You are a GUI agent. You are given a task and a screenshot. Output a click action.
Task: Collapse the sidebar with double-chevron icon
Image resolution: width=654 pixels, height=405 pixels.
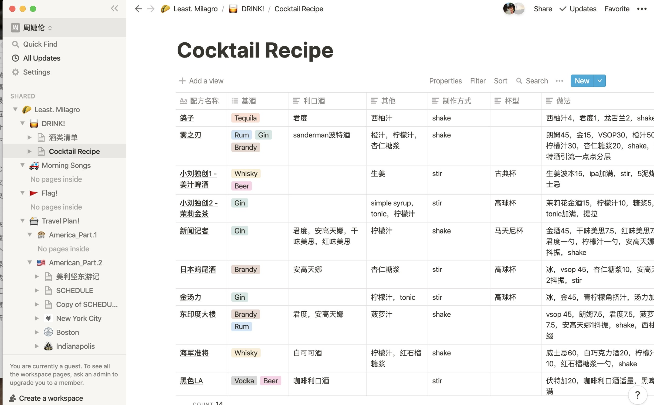[114, 9]
